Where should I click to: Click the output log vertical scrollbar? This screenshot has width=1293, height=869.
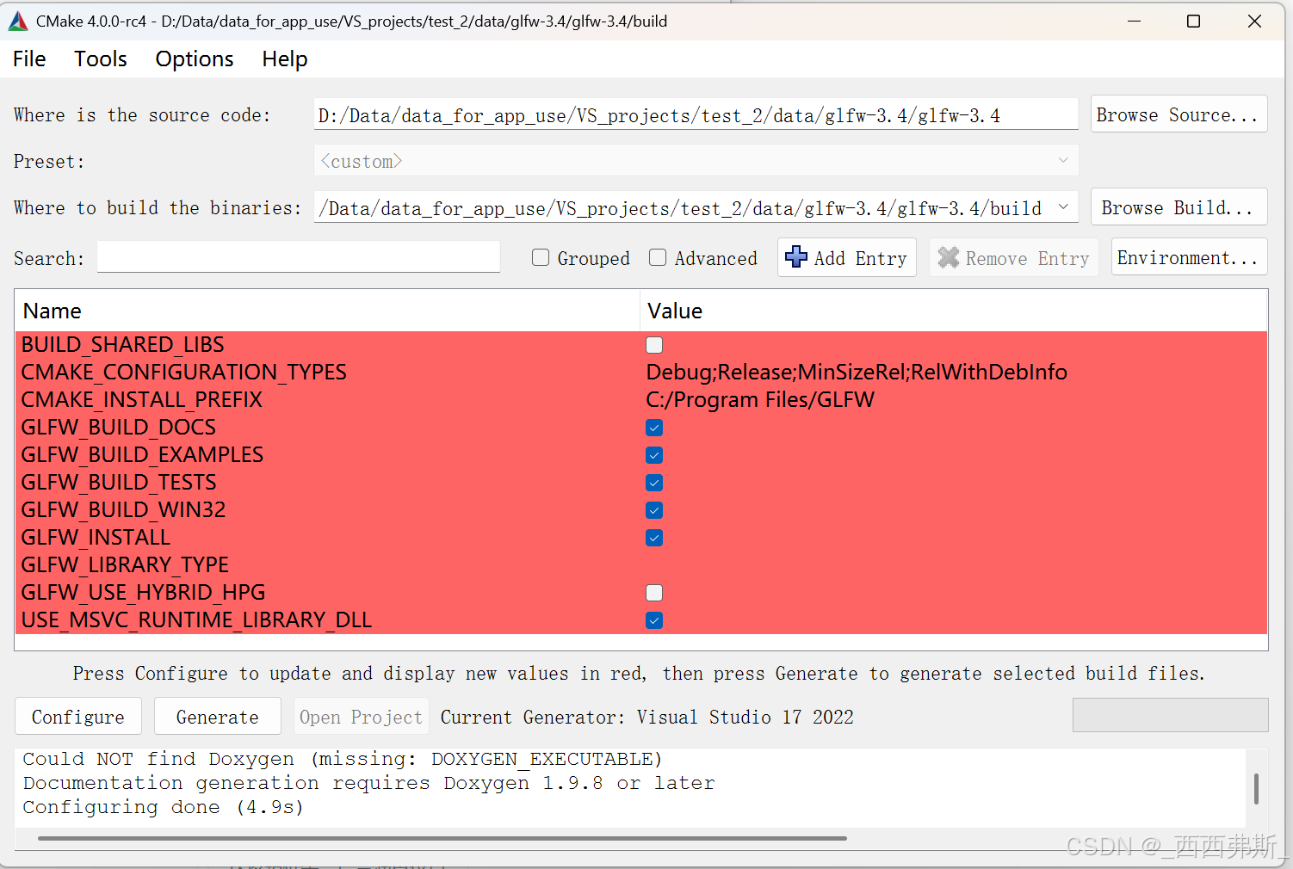pyautogui.click(x=1256, y=788)
